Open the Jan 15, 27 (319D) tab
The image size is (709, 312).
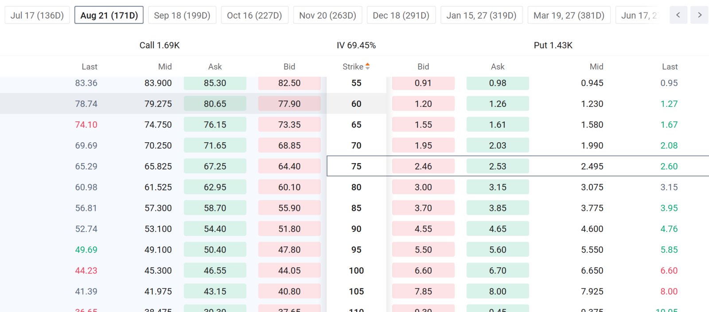click(x=481, y=15)
